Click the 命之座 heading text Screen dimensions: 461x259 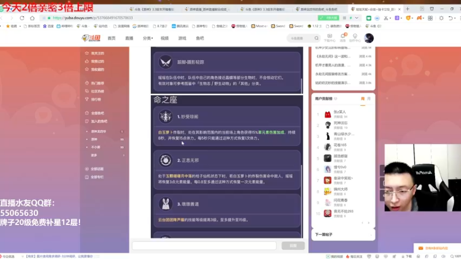click(x=165, y=100)
